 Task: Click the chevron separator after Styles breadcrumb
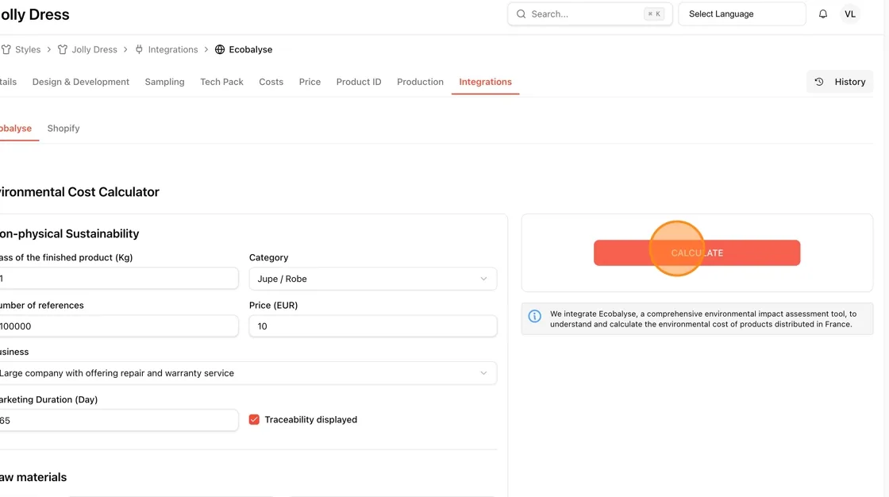[49, 49]
